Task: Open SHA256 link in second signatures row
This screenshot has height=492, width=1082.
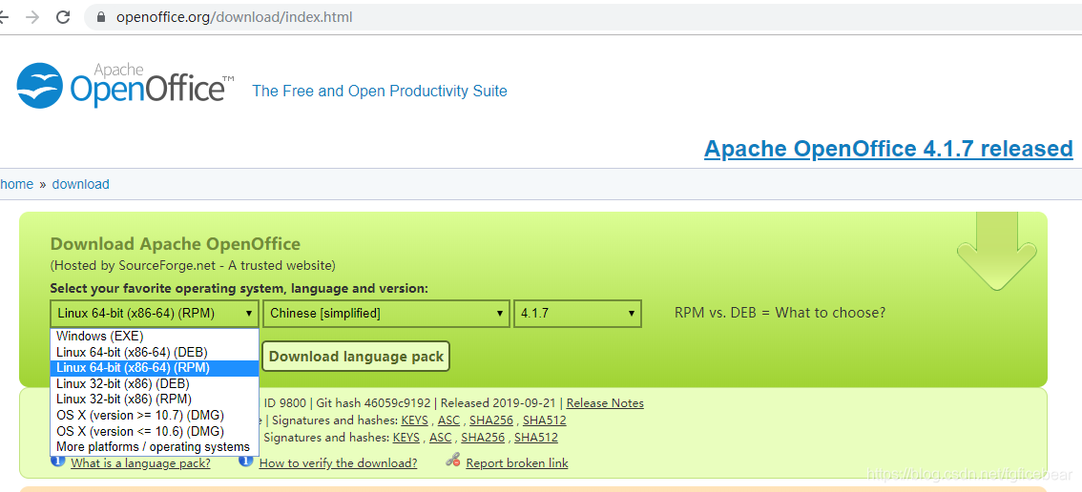Action: point(483,438)
